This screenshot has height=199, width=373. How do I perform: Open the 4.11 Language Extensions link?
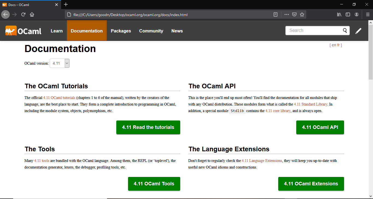coord(262,161)
